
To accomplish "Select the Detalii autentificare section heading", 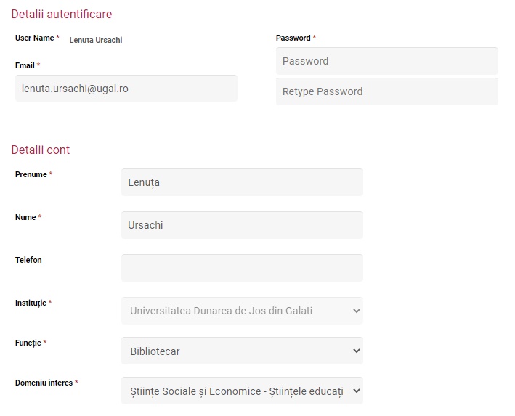I will click(x=62, y=14).
